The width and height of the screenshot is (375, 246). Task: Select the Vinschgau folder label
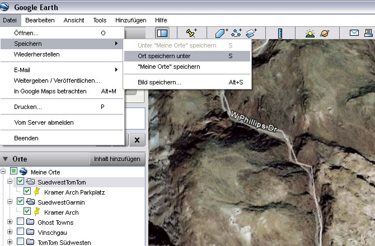pyautogui.click(x=53, y=233)
